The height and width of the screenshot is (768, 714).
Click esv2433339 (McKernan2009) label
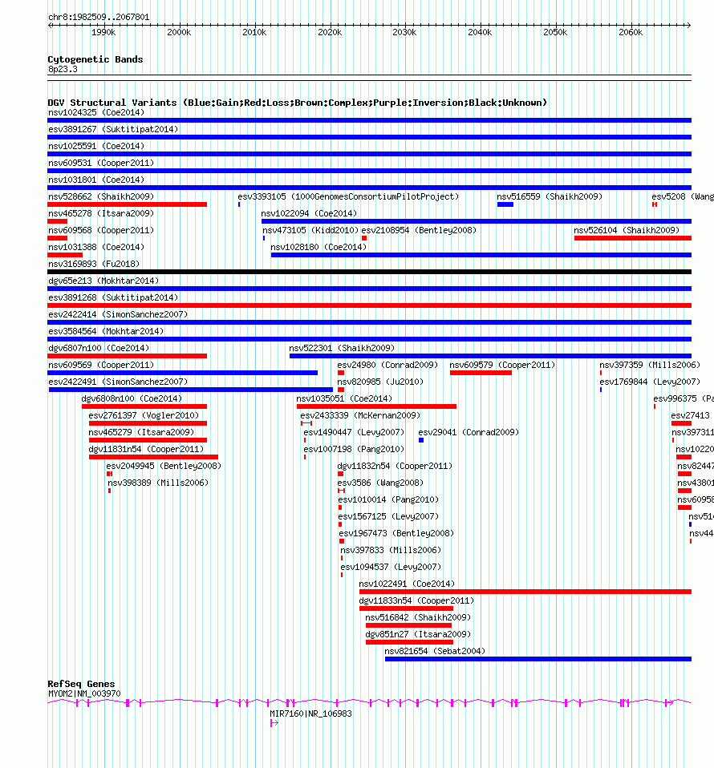[x=361, y=416]
